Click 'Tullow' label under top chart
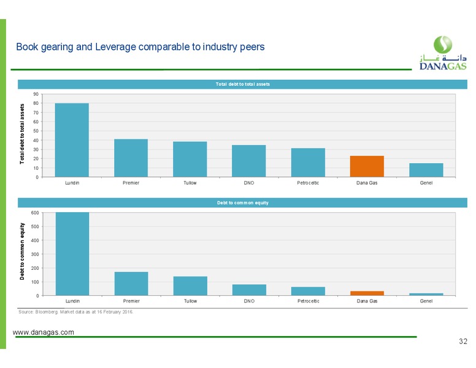This screenshot has height=368, width=476. [x=190, y=183]
